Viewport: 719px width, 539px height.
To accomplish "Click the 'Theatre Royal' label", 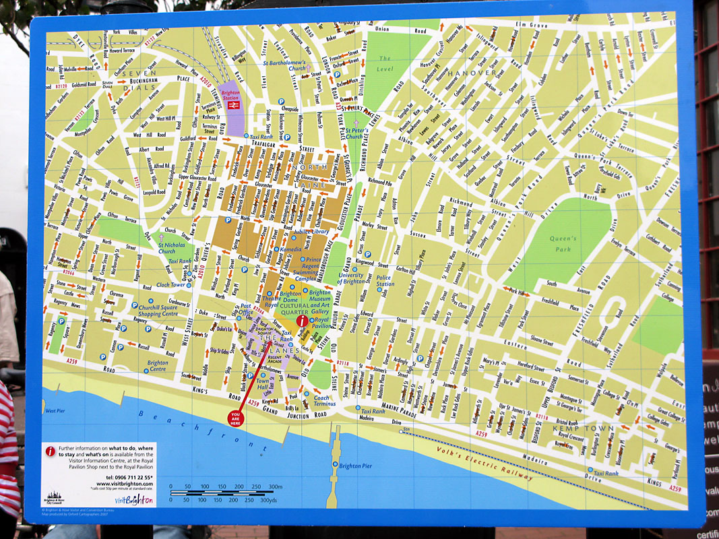I will 272,301.
